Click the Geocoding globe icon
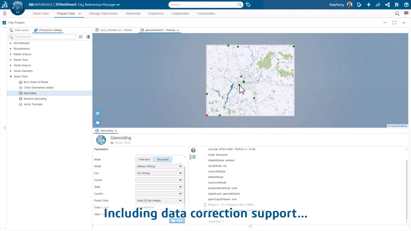This screenshot has width=411, height=231. point(101,140)
